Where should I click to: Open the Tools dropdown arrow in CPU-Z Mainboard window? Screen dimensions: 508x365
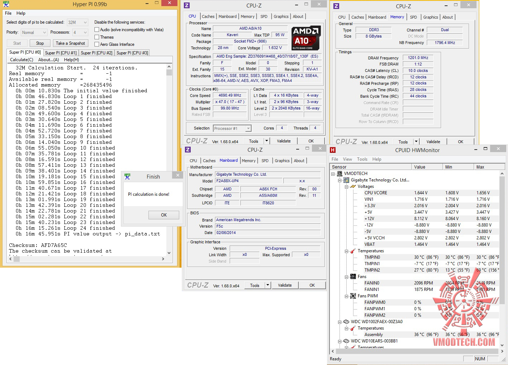268,285
